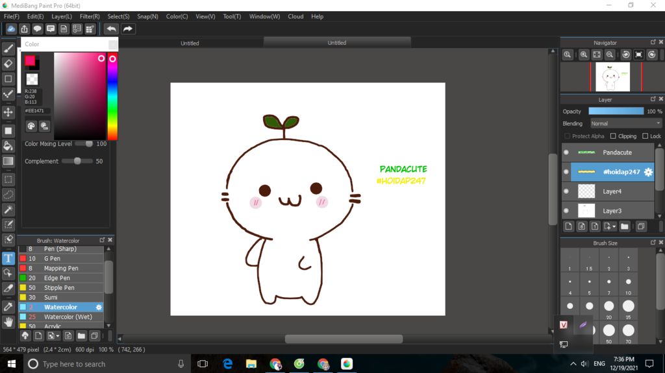Image resolution: width=665 pixels, height=373 pixels.
Task: Open the color palette icon in Color panel
Action: (31, 126)
